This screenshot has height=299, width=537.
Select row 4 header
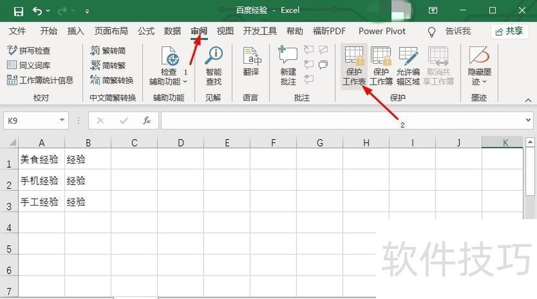[9, 223]
